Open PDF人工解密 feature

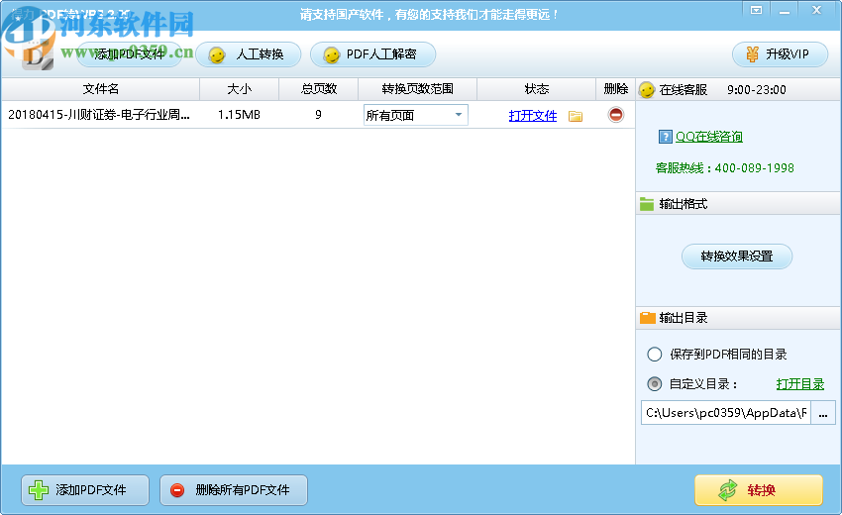[372, 54]
